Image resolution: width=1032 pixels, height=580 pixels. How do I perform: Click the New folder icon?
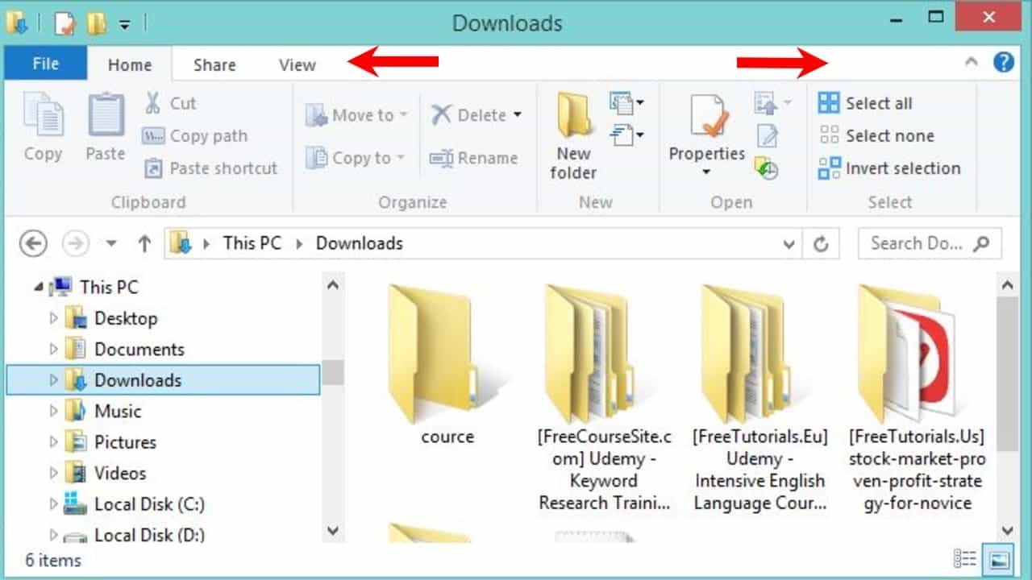[573, 117]
